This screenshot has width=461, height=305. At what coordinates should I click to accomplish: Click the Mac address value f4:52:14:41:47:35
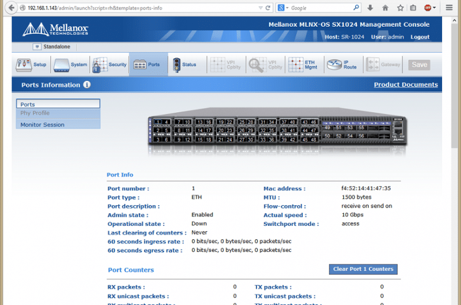[x=366, y=188]
